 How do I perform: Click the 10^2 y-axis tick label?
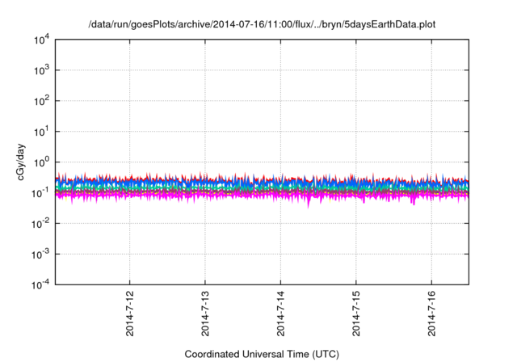click(42, 101)
